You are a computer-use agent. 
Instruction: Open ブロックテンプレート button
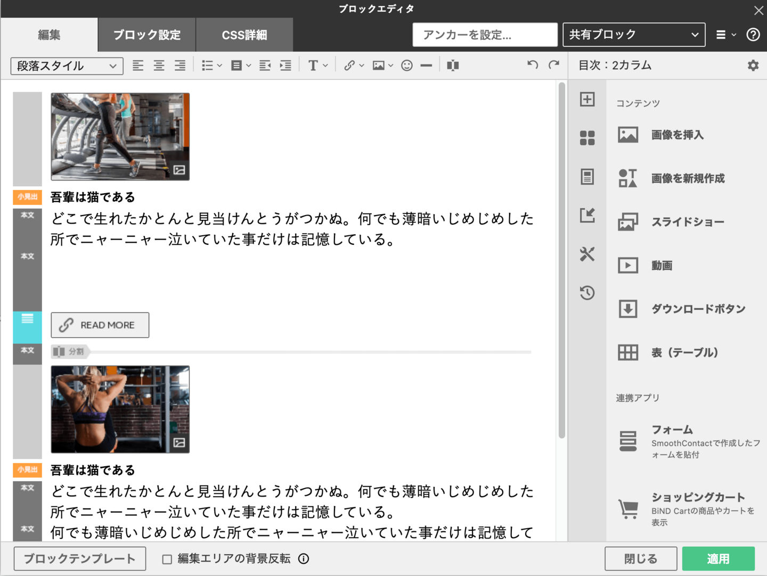pyautogui.click(x=80, y=558)
